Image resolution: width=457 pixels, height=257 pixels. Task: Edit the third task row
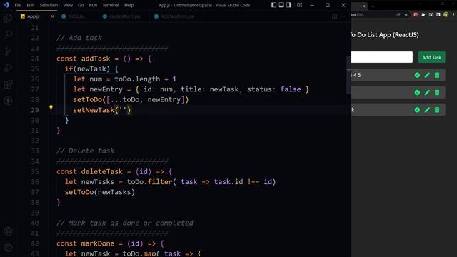coord(427,110)
